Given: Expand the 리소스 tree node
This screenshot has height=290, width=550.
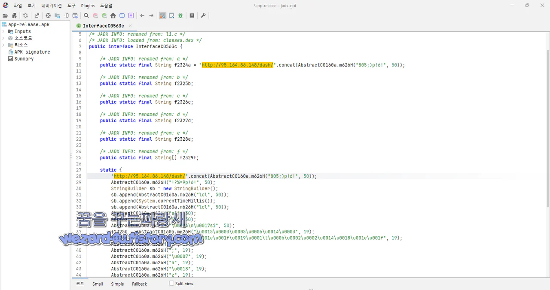Looking at the screenshot, I should tap(3, 45).
